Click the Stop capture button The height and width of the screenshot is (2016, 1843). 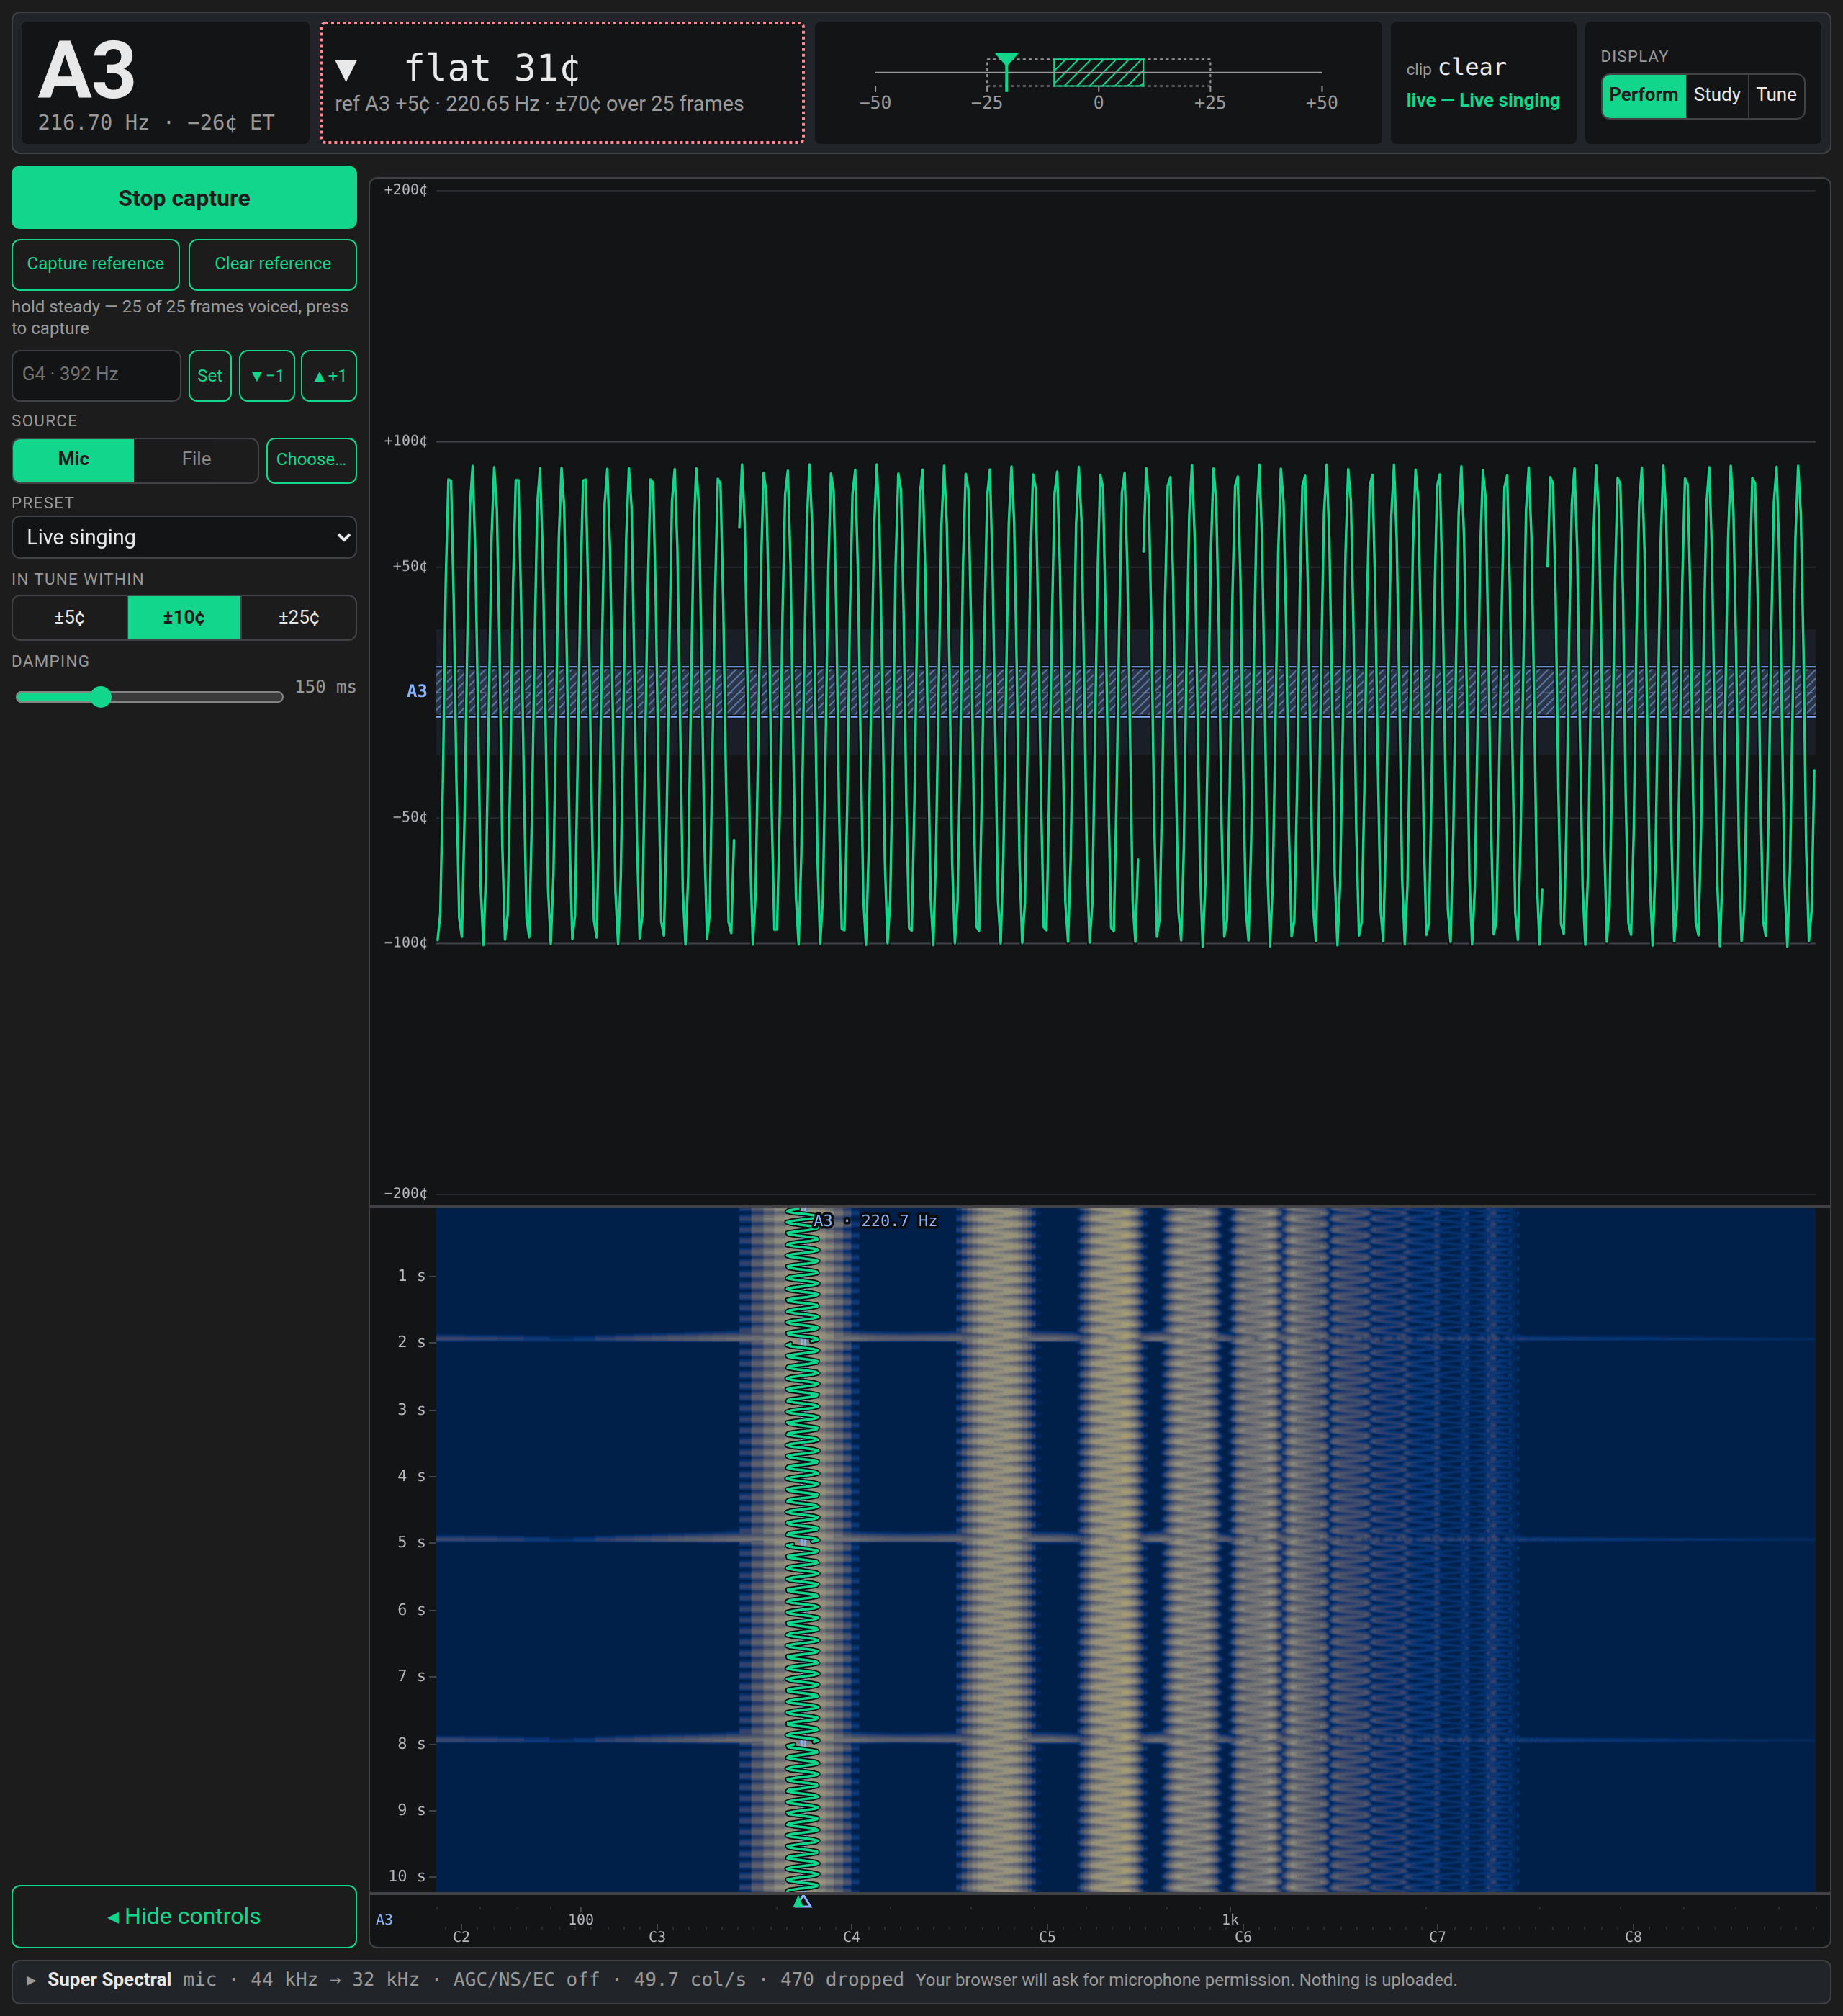click(184, 197)
